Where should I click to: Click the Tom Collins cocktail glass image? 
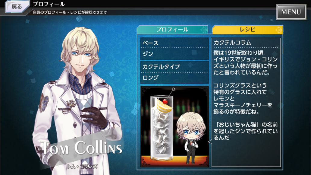point(162,127)
